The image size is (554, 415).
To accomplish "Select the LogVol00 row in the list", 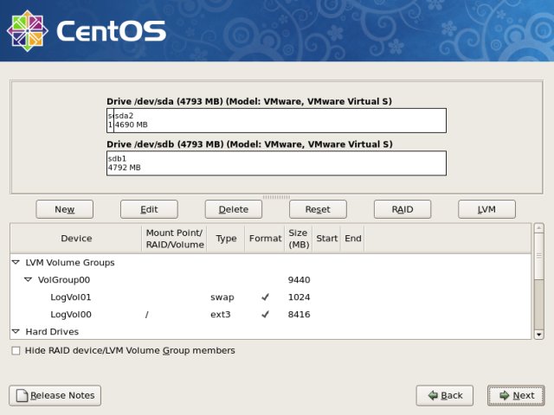I will point(71,315).
